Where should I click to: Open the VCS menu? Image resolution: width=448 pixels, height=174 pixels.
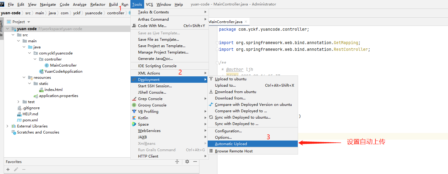[x=149, y=4]
